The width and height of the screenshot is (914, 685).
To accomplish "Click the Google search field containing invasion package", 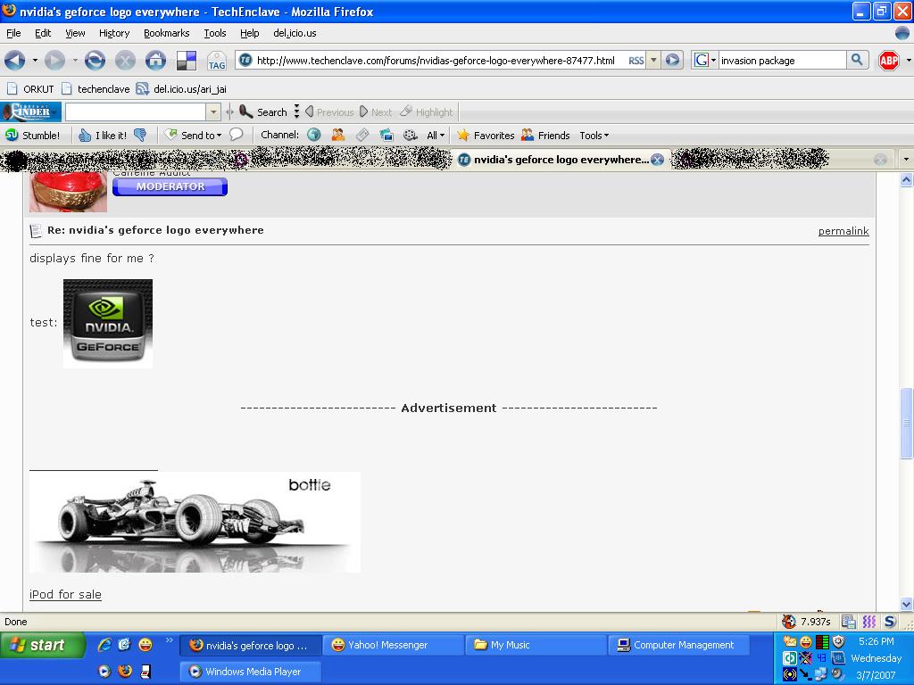I will (782, 60).
